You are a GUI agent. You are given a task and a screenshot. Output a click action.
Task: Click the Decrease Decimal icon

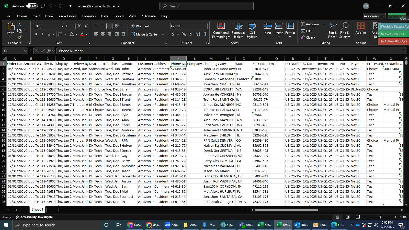pyautogui.click(x=204, y=34)
